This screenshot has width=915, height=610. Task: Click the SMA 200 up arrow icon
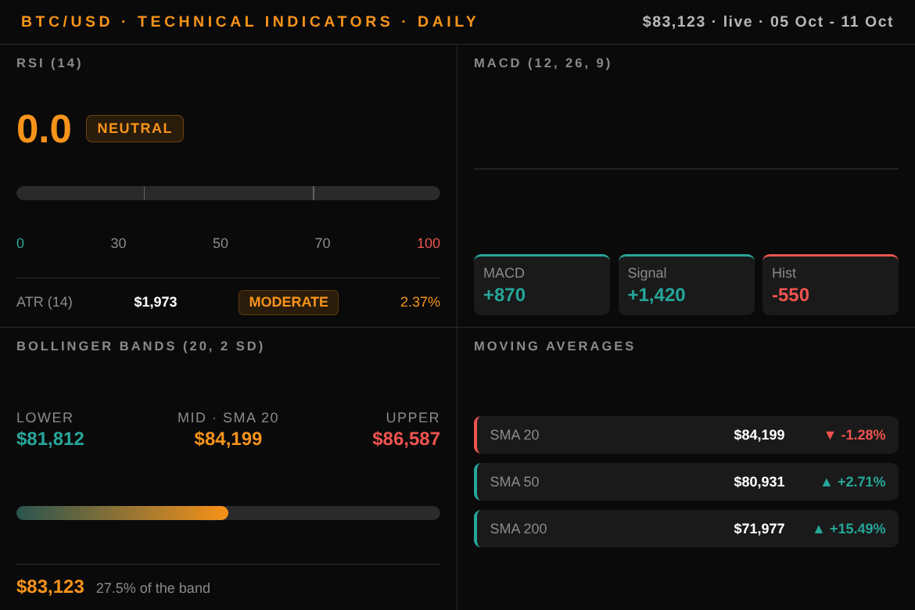819,529
